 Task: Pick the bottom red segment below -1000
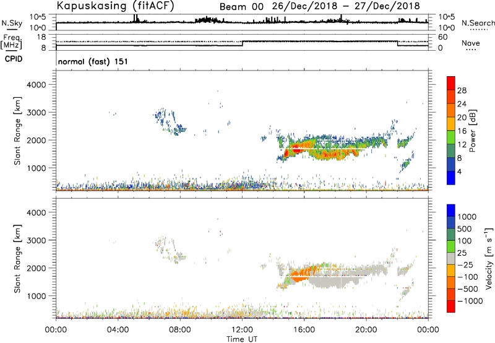(x=451, y=306)
